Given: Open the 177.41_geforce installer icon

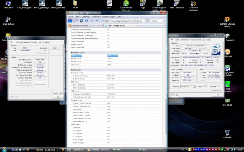Looking at the screenshot, I should tap(42, 5).
